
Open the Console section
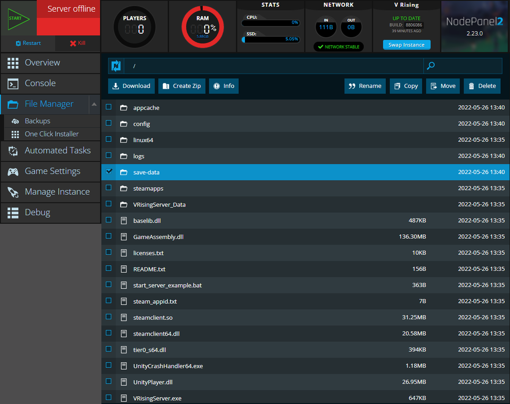tap(40, 84)
